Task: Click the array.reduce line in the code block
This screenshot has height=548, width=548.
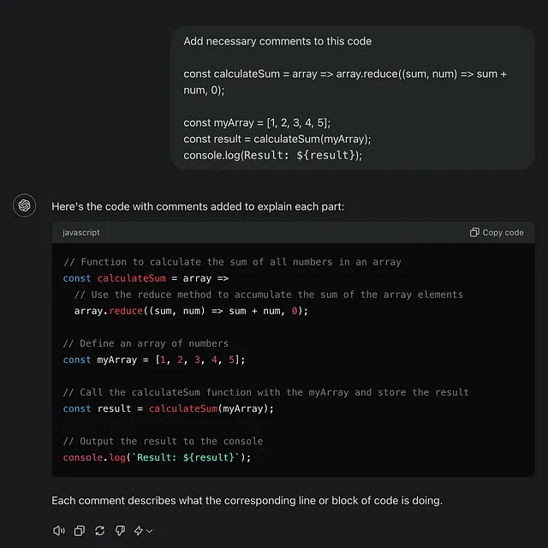Action: point(191,311)
